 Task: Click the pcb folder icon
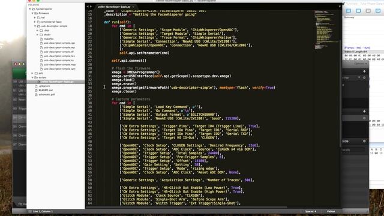tap(36, 73)
